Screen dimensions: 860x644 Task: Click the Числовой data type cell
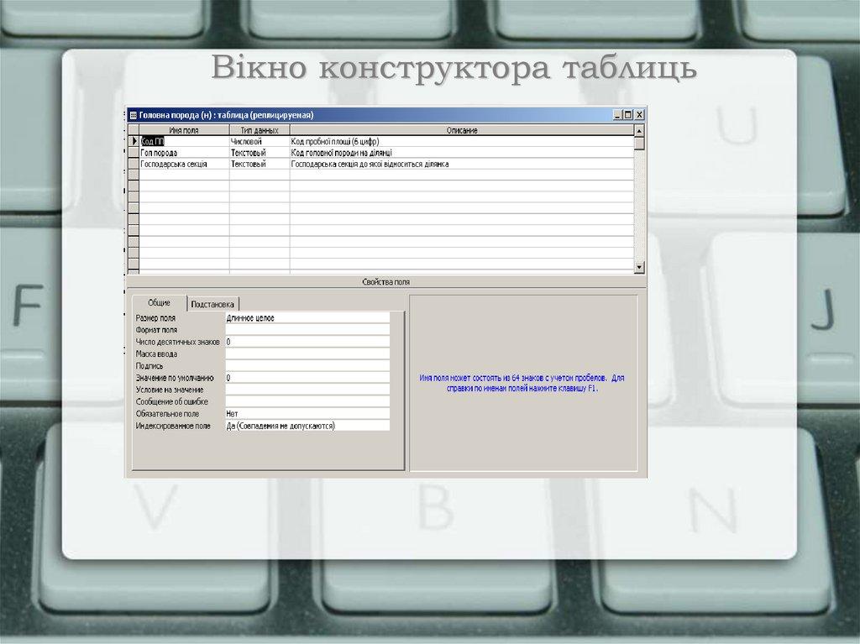tap(259, 142)
